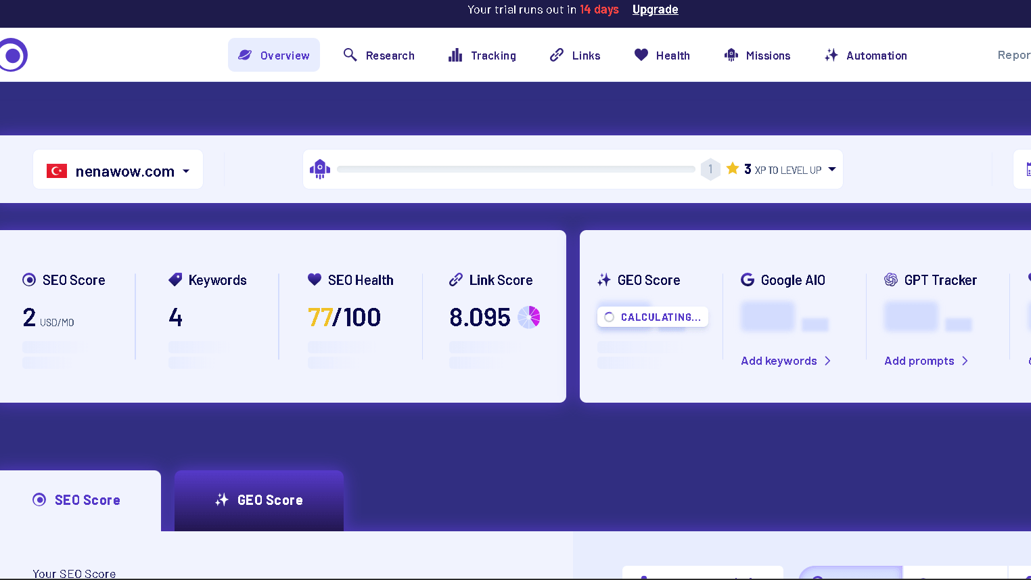Click the circular logo at top left
The height and width of the screenshot is (580, 1031).
(x=11, y=55)
